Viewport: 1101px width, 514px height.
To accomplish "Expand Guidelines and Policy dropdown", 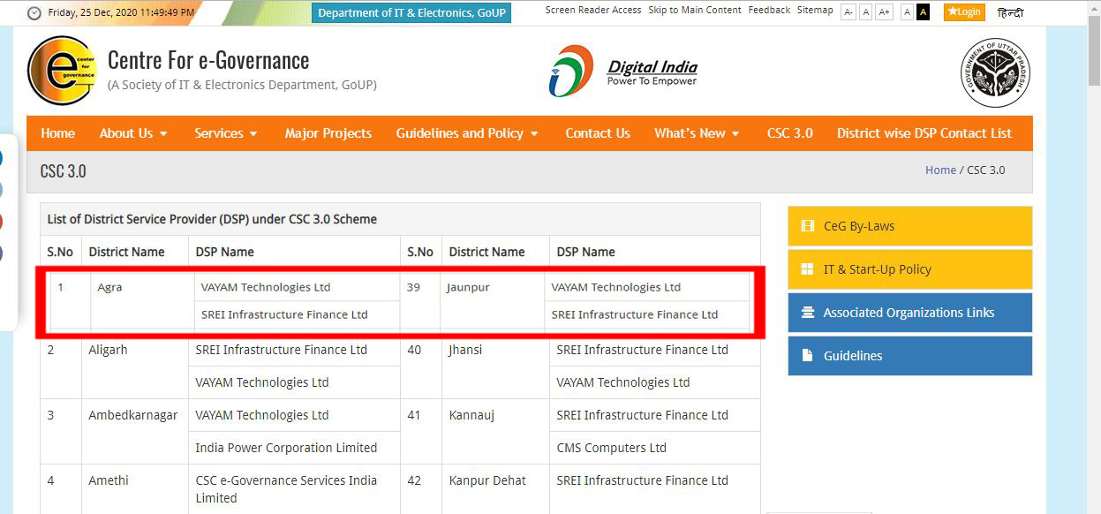I will pyautogui.click(x=467, y=133).
